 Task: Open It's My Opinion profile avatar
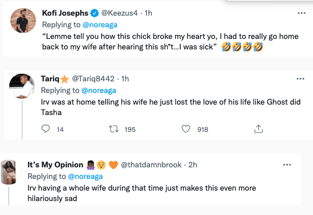click(x=8, y=172)
